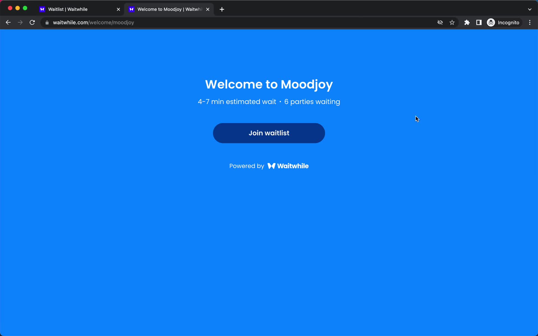Click Join waitlist button
538x336 pixels.
click(x=269, y=133)
